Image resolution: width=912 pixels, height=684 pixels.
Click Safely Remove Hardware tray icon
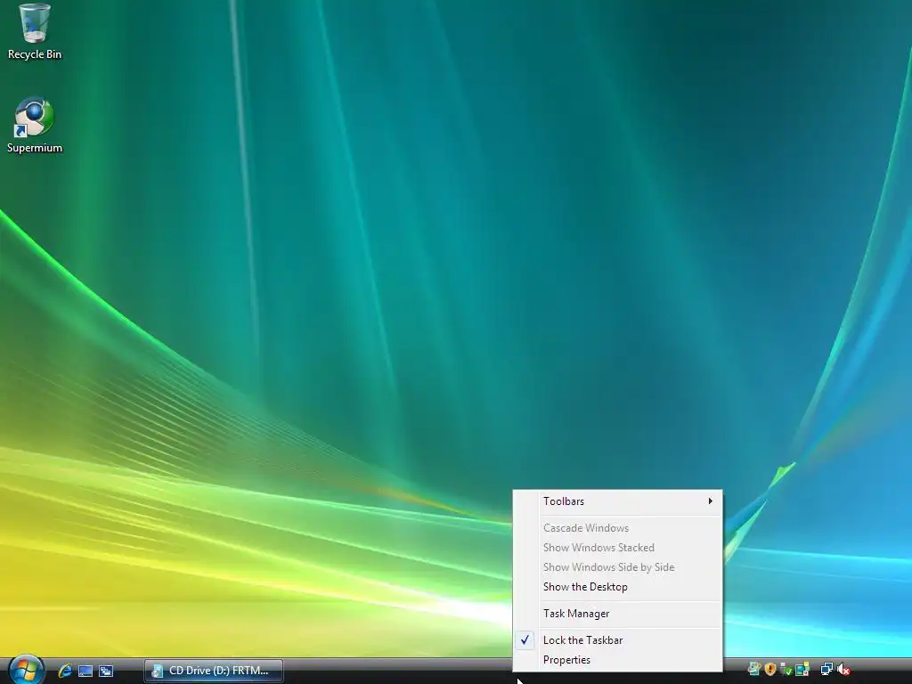pos(786,670)
